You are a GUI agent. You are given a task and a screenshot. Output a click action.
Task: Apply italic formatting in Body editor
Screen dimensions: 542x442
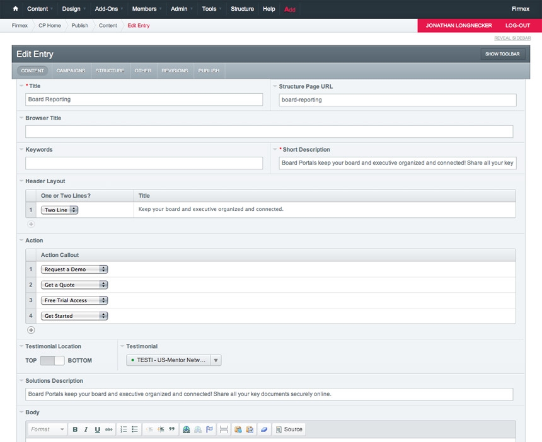pyautogui.click(x=86, y=429)
